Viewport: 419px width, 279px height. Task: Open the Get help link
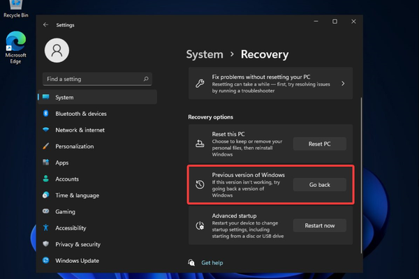[212, 263]
